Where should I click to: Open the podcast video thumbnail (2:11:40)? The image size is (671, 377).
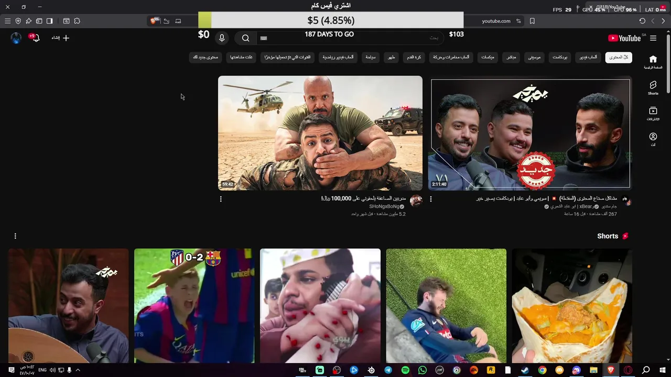point(530,134)
